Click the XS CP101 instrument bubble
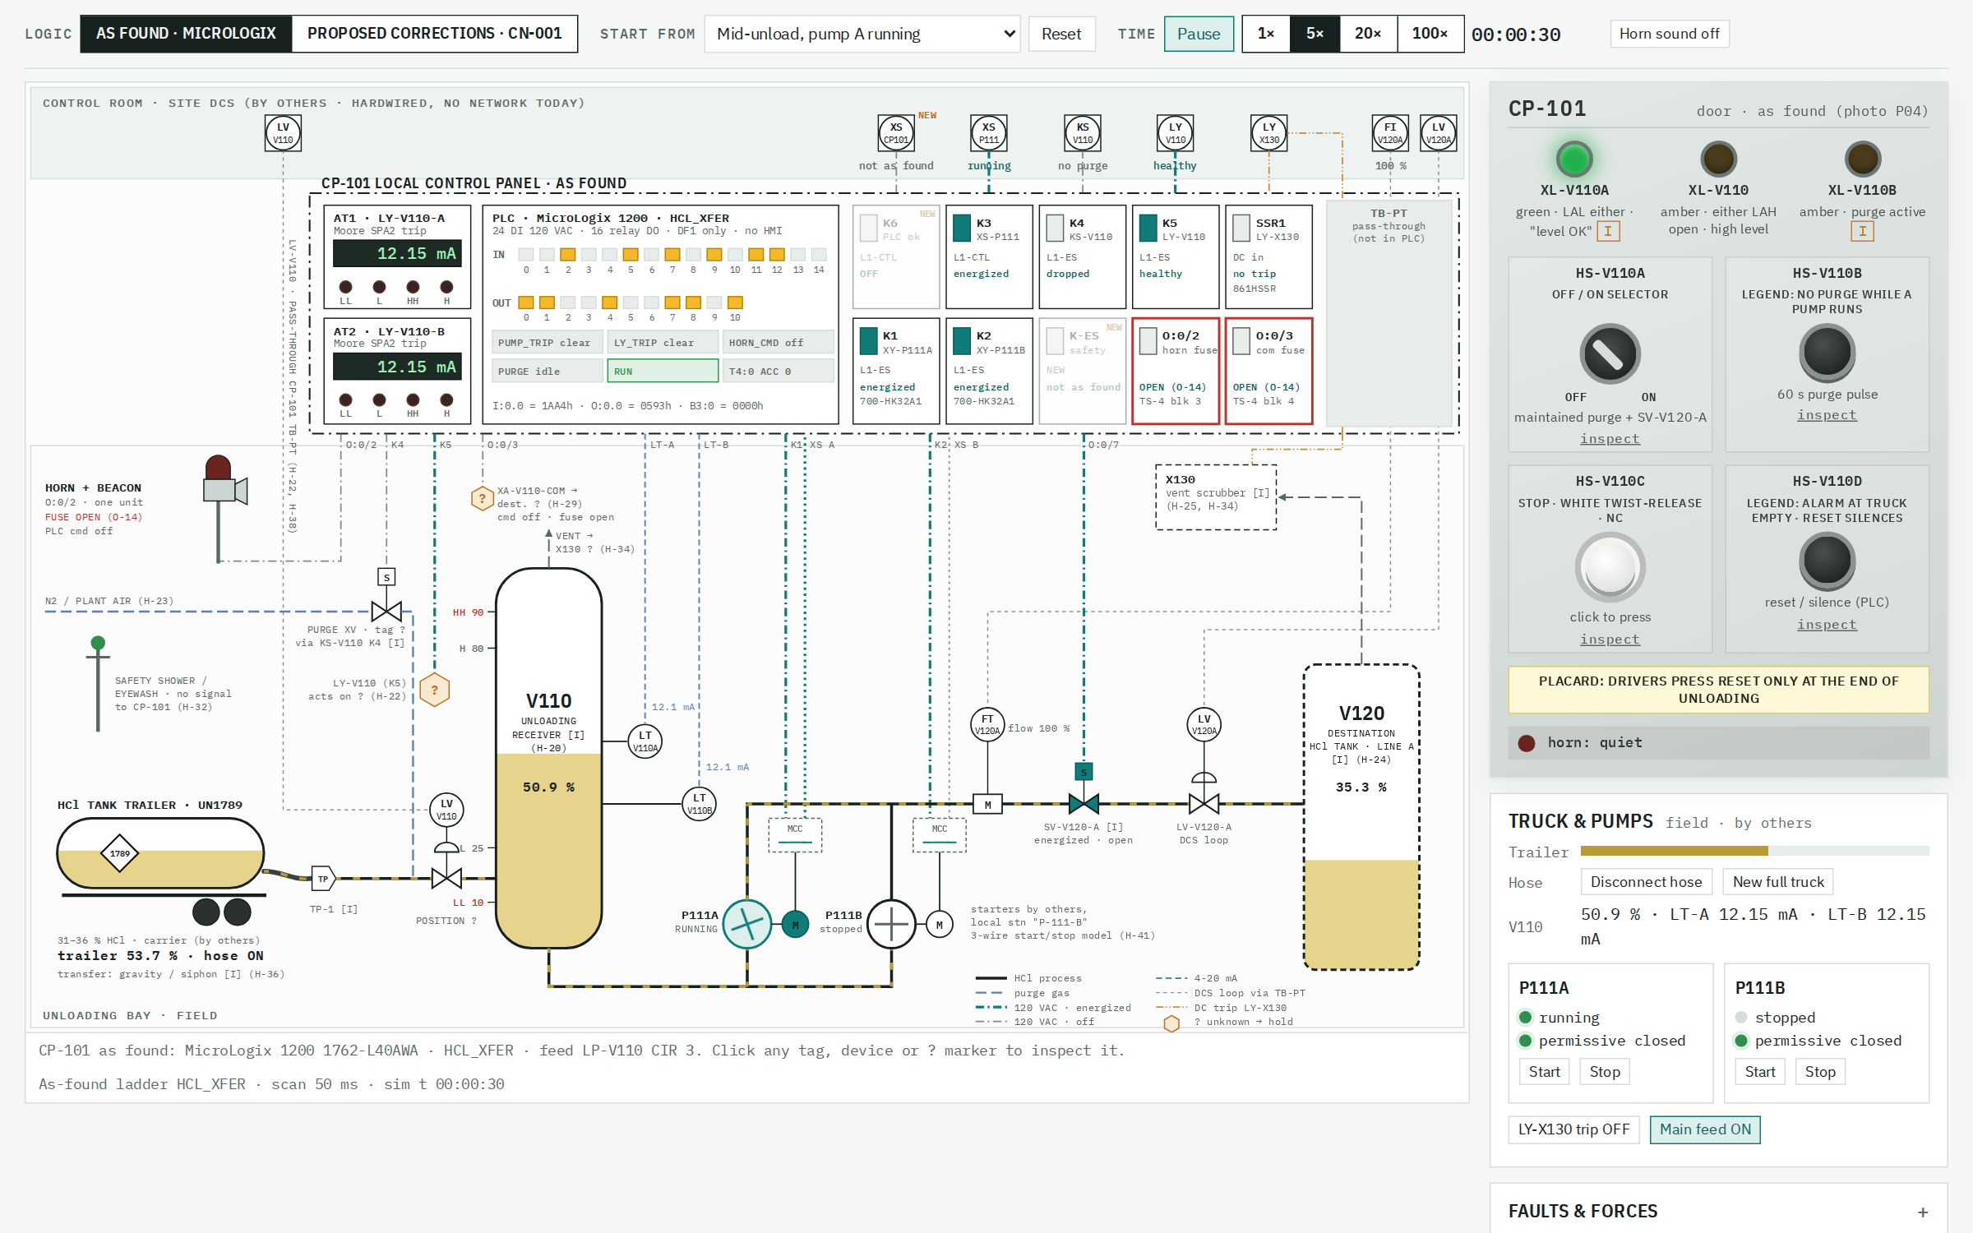 [x=896, y=133]
